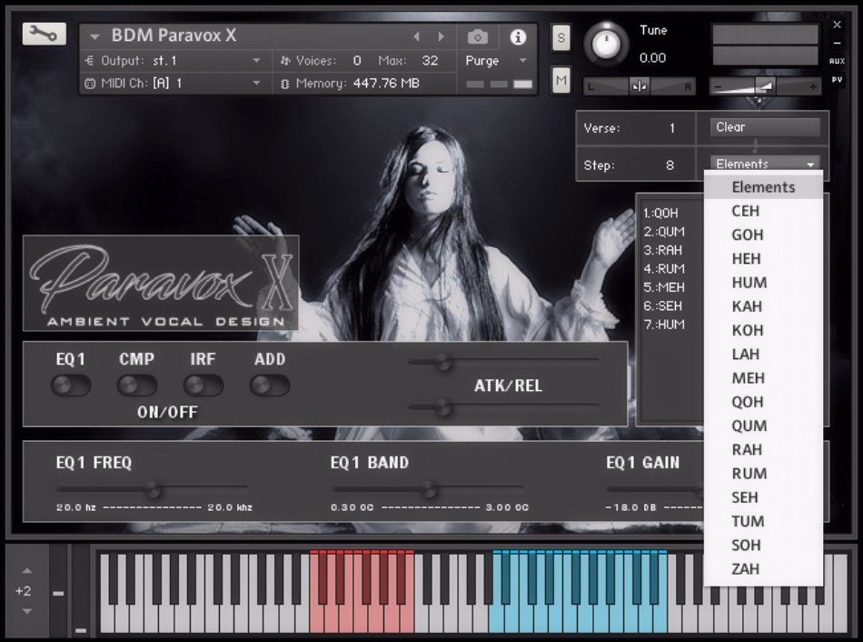This screenshot has width=863, height=642.
Task: Click the Elements dropdown arrow
Action: coord(810,165)
